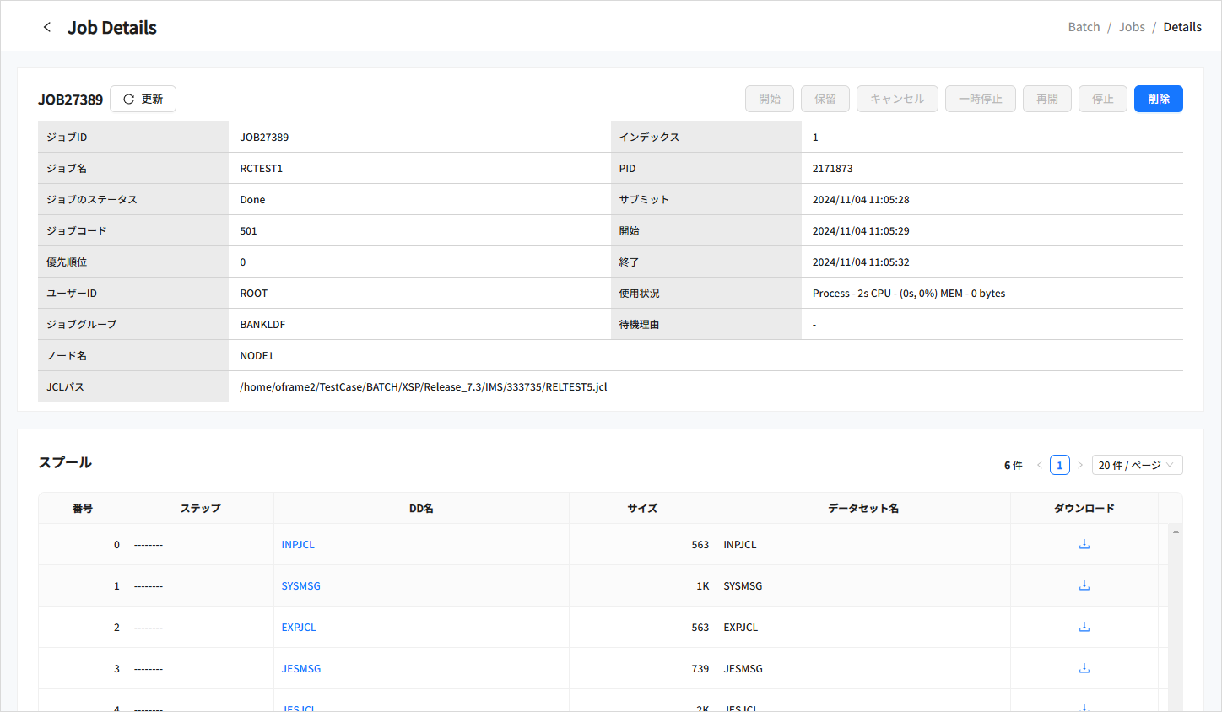This screenshot has width=1222, height=712.
Task: Download the EXPJCL spool file
Action: (1084, 627)
